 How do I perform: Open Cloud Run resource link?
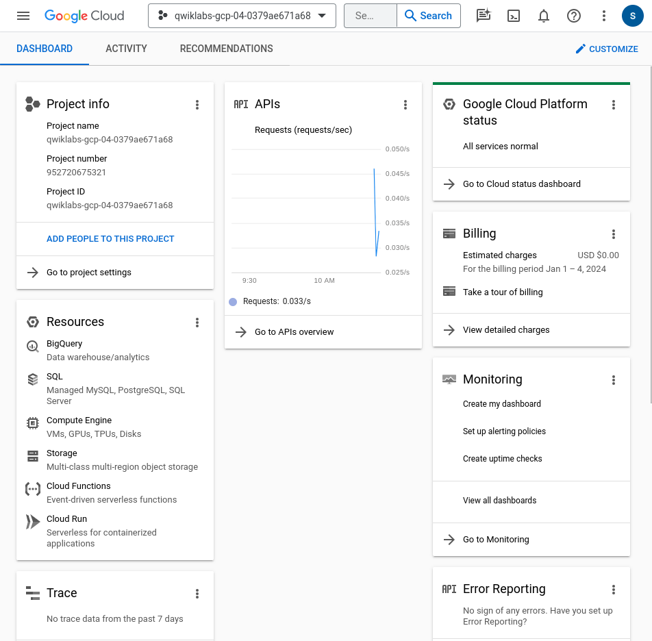point(66,519)
